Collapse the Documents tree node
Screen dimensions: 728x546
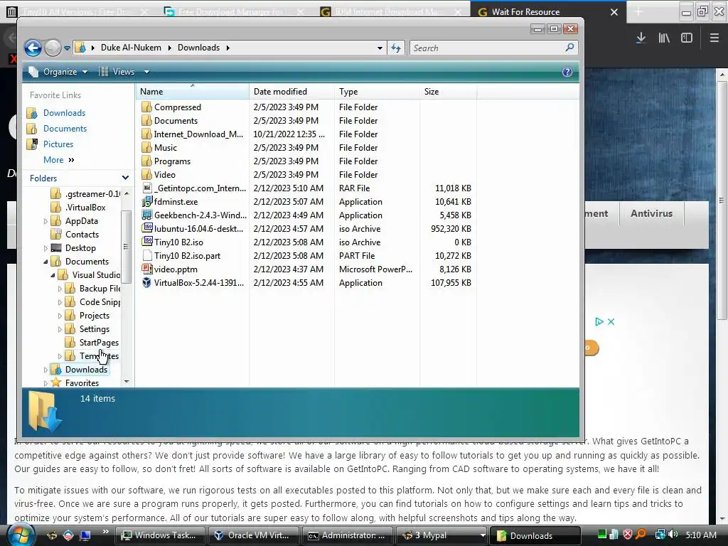point(45,262)
